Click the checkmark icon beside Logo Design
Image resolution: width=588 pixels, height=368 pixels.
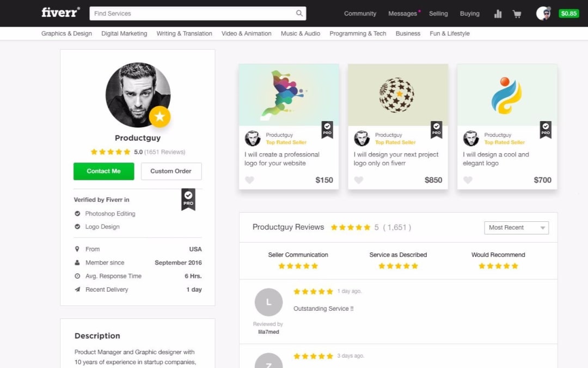click(x=78, y=227)
